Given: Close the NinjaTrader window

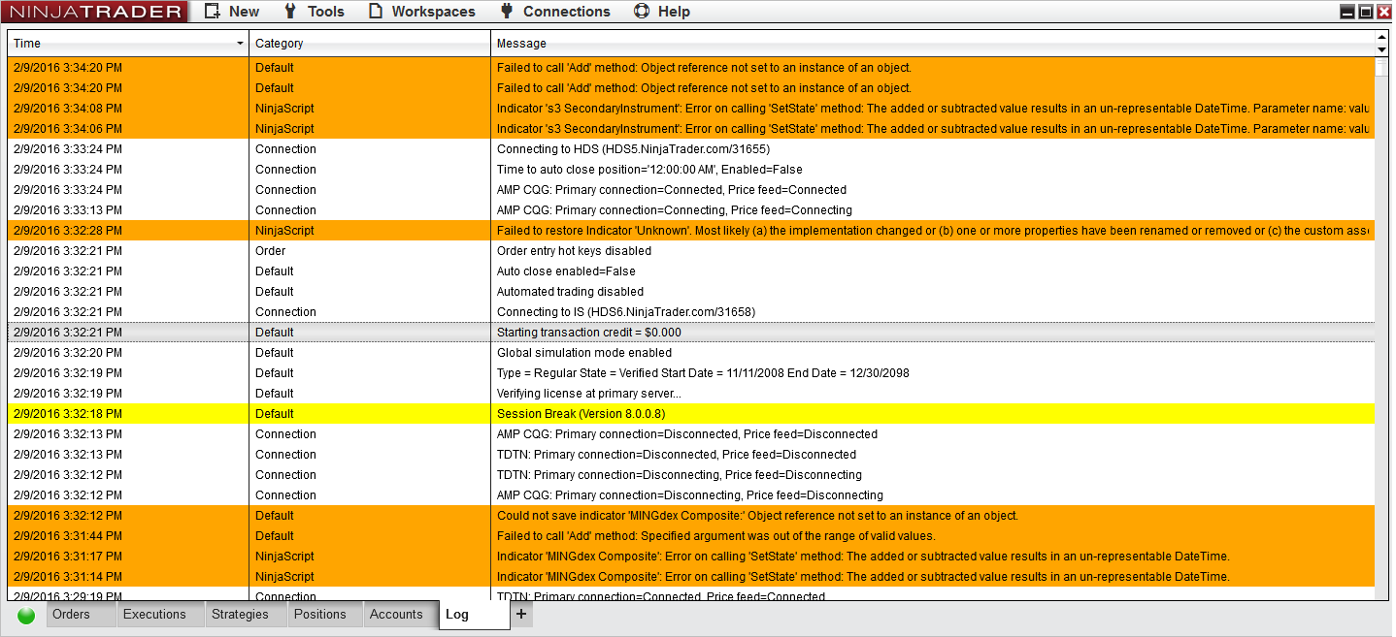Looking at the screenshot, I should [1384, 12].
